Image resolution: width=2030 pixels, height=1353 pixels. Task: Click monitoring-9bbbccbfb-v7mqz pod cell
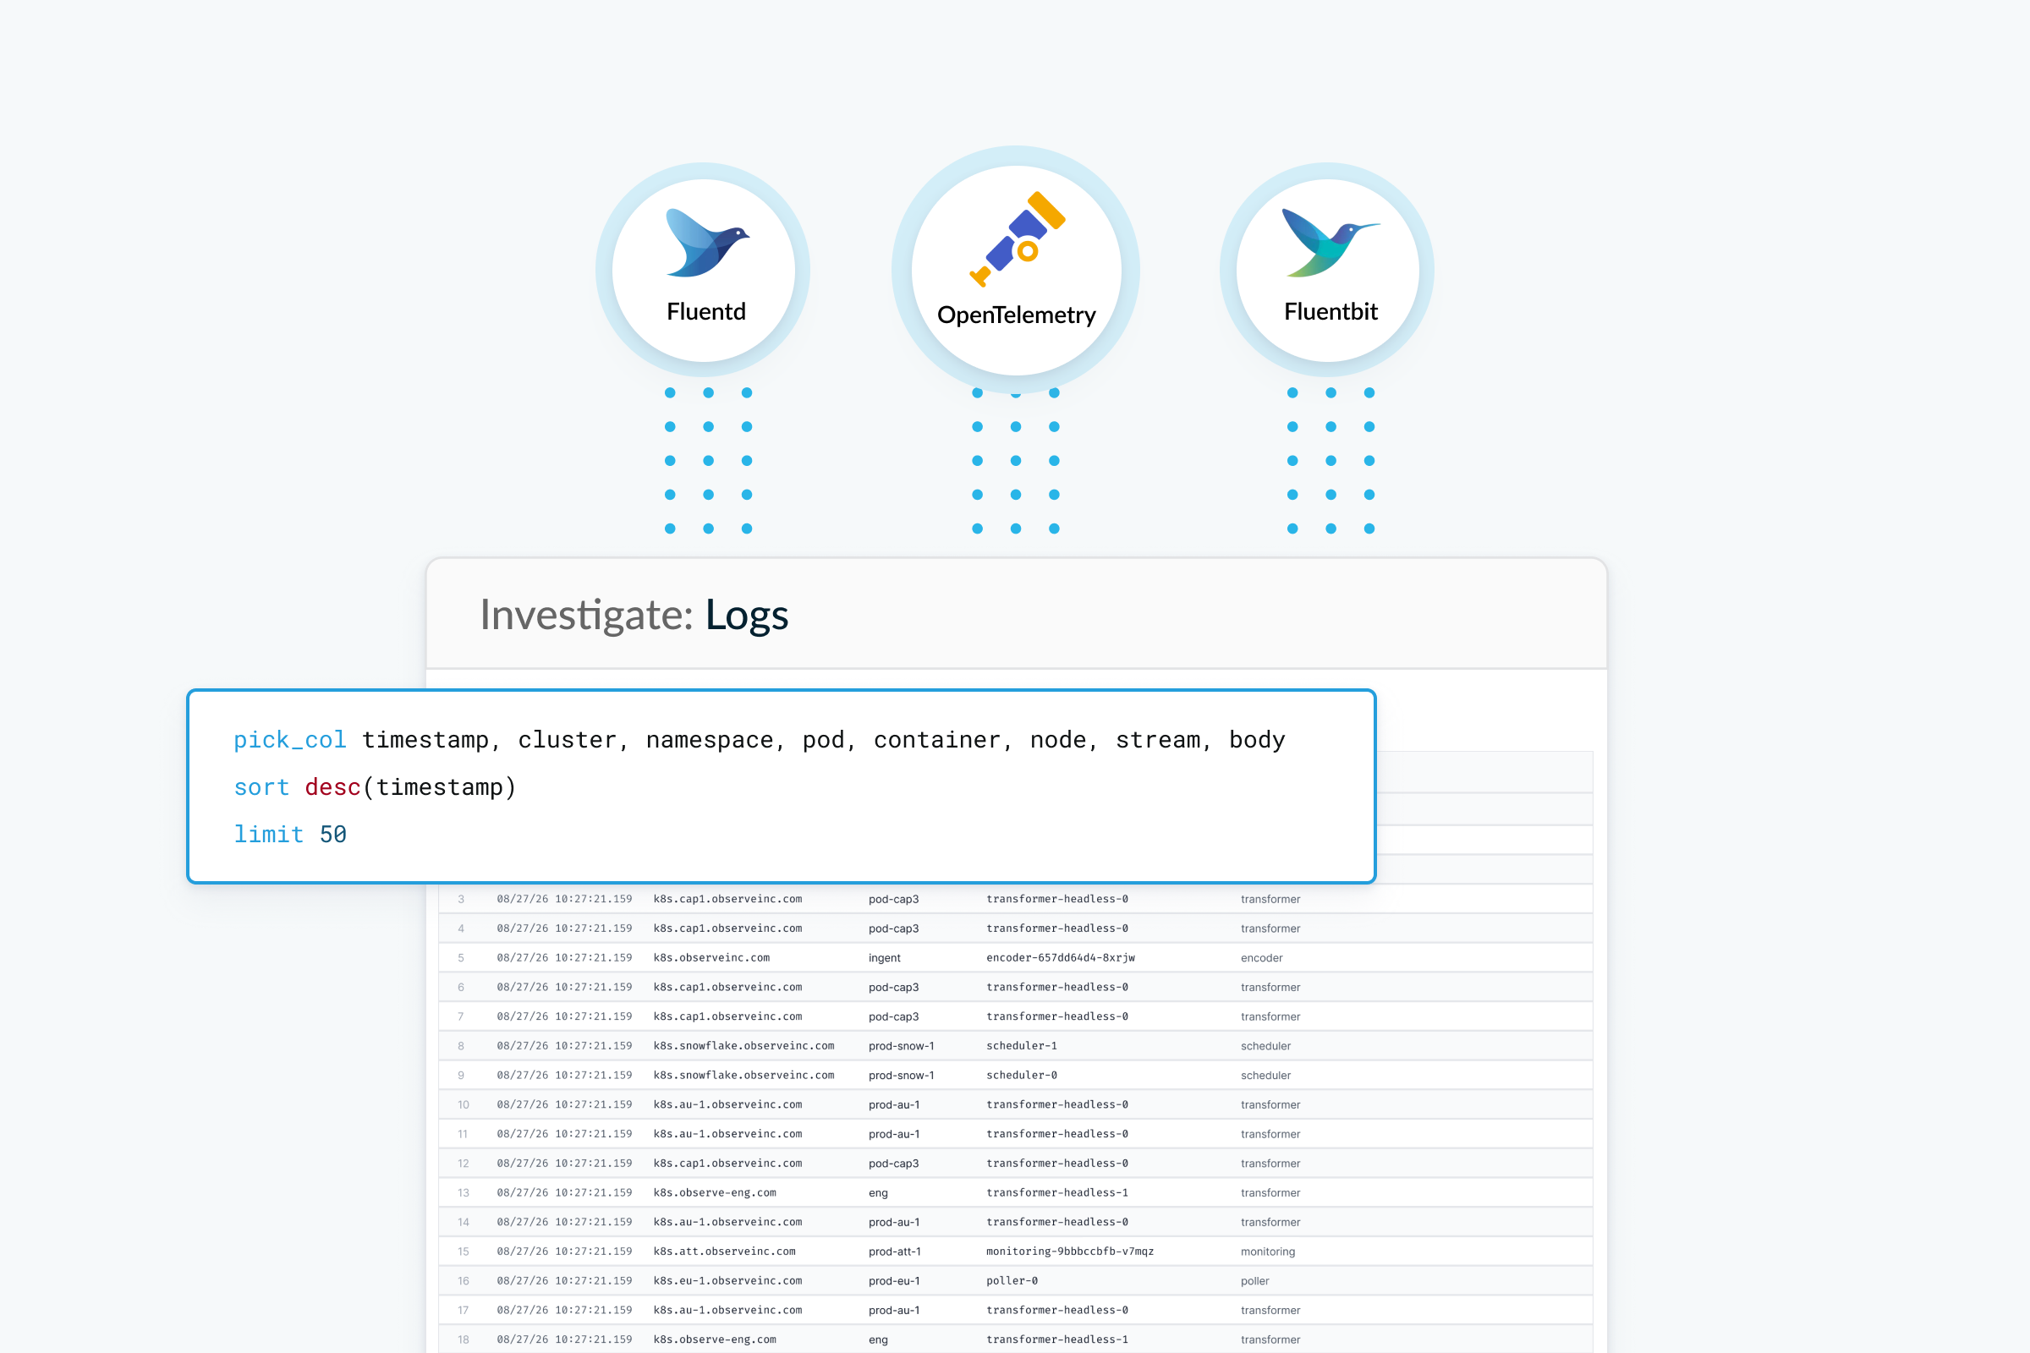(1070, 1252)
